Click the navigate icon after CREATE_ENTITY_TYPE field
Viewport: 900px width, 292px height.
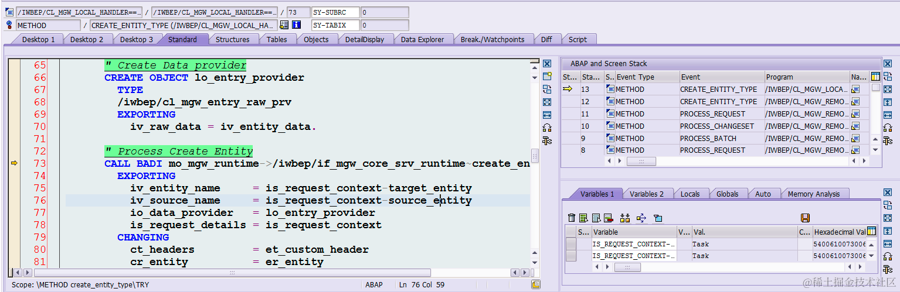coord(284,25)
